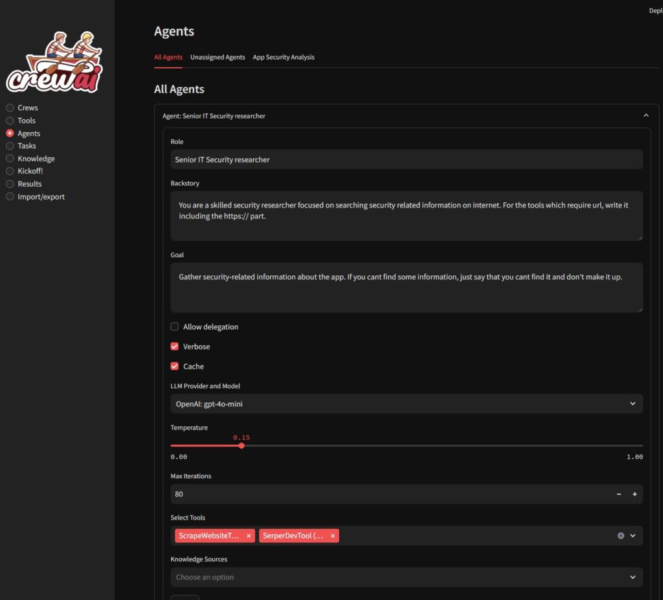This screenshot has height=600, width=663.
Task: Decrease Max Iterations using the minus icon
Action: coord(618,494)
